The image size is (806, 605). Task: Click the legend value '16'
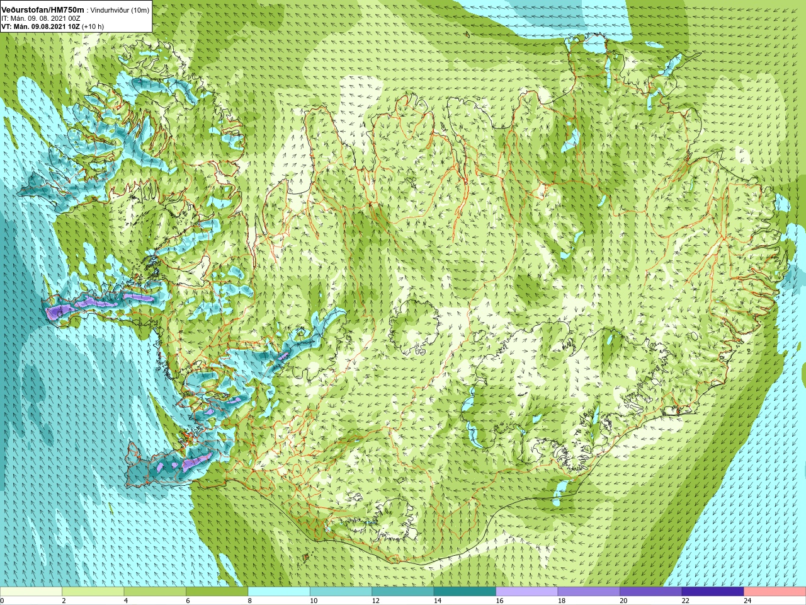499,601
